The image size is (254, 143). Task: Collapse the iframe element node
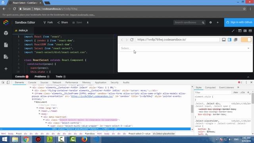point(33,94)
